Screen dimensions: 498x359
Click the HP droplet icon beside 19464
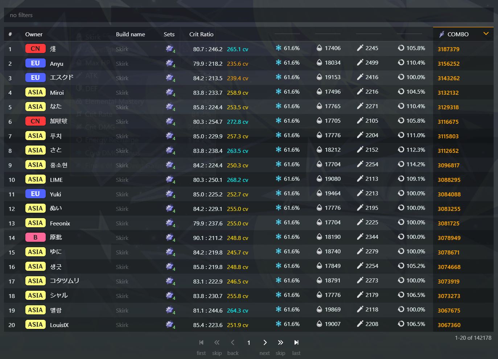[319, 193]
